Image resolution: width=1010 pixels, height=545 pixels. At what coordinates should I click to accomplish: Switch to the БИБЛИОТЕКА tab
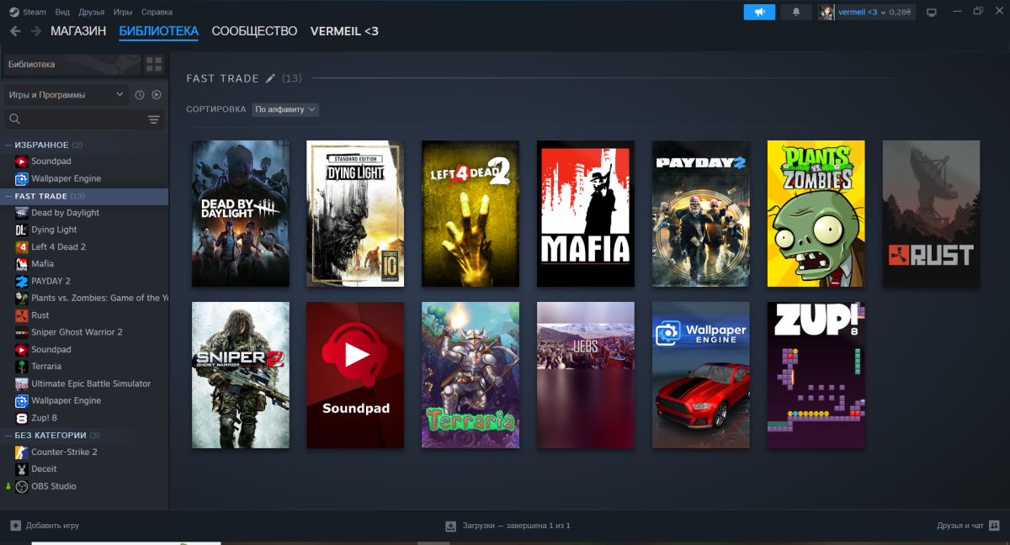(x=159, y=31)
